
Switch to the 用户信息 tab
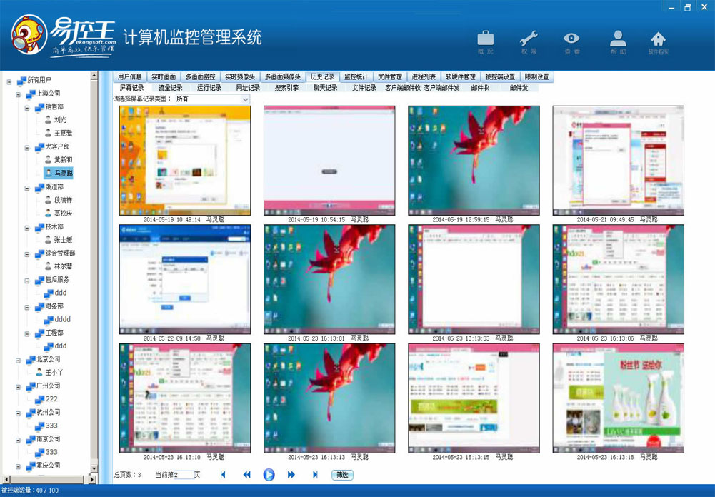[x=129, y=76]
